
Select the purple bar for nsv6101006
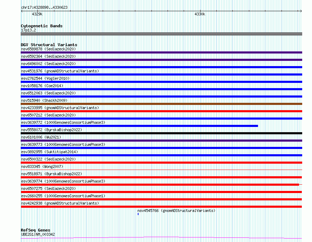click(161, 141)
